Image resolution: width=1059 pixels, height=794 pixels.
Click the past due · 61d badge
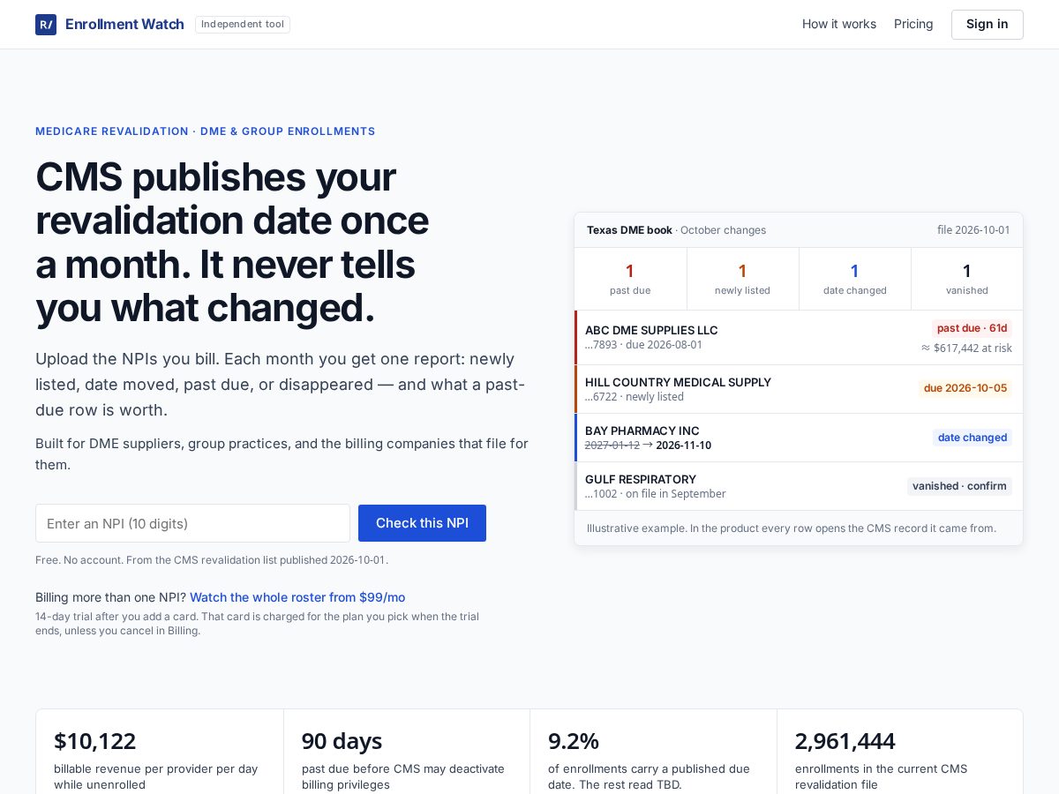[972, 328]
